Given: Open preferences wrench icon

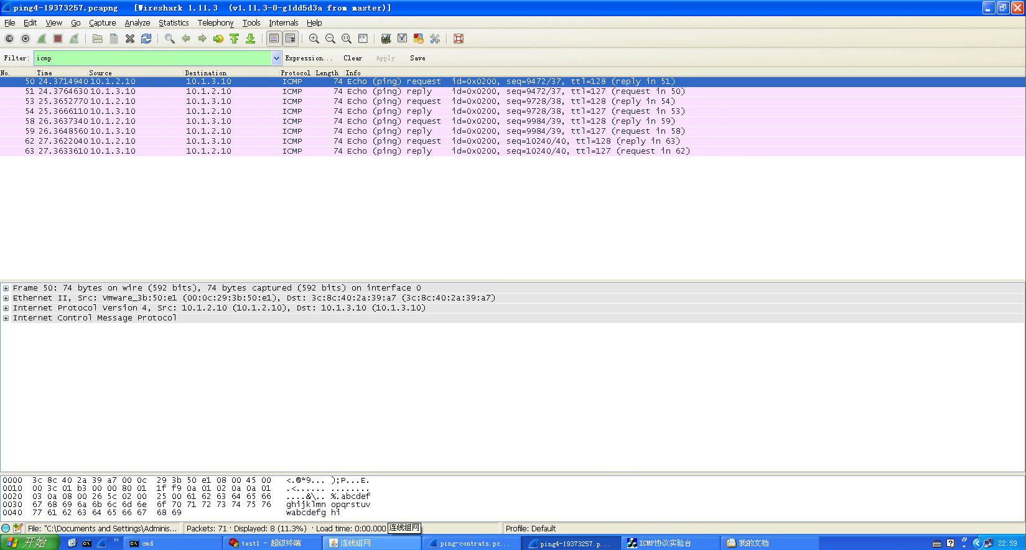Looking at the screenshot, I should pyautogui.click(x=435, y=39).
